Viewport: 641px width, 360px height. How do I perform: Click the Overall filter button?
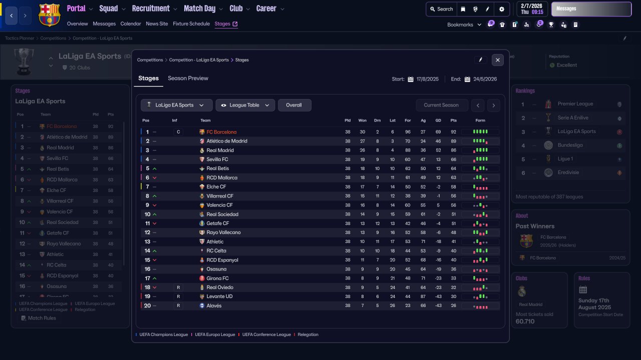[x=294, y=105]
